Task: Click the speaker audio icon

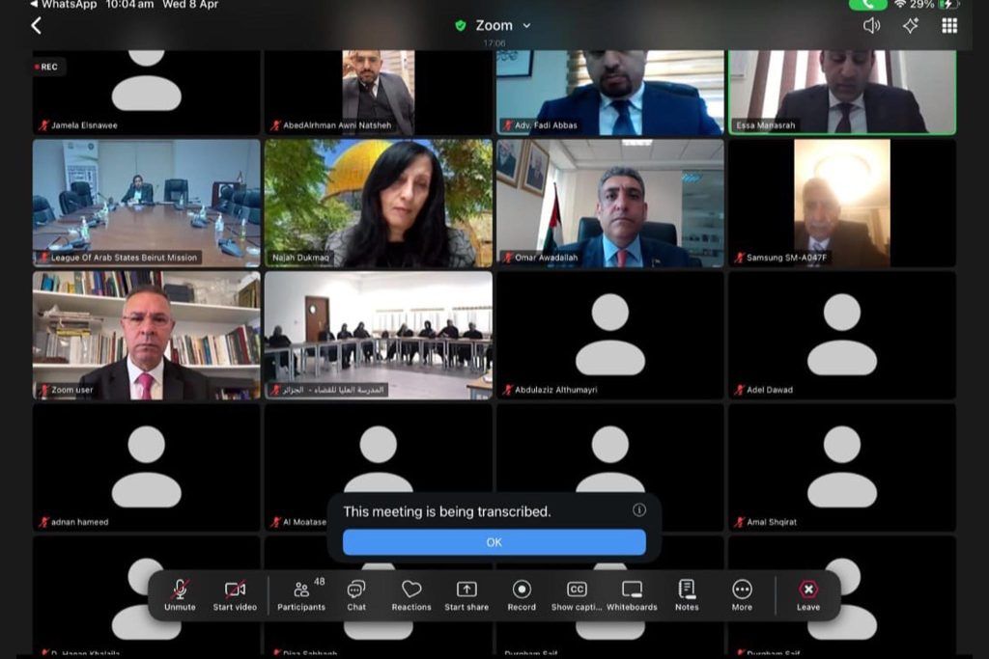Action: (x=871, y=26)
